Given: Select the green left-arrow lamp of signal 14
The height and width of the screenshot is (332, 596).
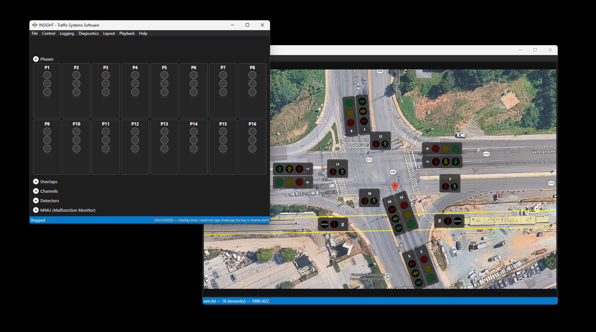Looking at the screenshot, I should pyautogui.click(x=399, y=228).
